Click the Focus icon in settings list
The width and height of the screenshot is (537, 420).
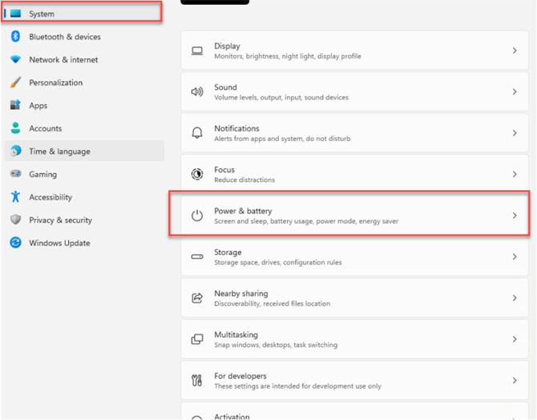tap(197, 174)
